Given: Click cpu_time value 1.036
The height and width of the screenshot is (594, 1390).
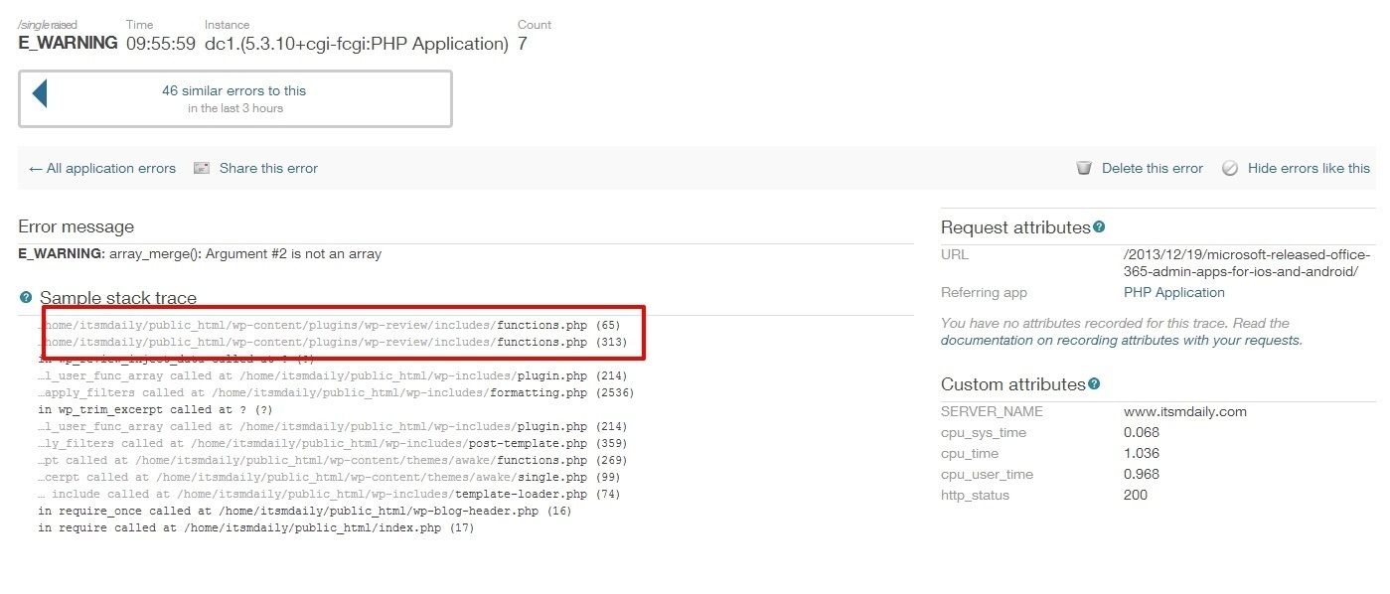Looking at the screenshot, I should [x=1142, y=453].
